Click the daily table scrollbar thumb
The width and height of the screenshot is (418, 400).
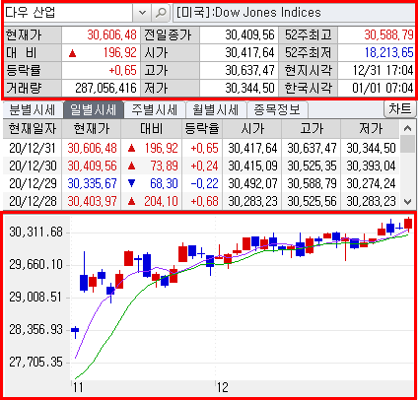tap(408, 145)
